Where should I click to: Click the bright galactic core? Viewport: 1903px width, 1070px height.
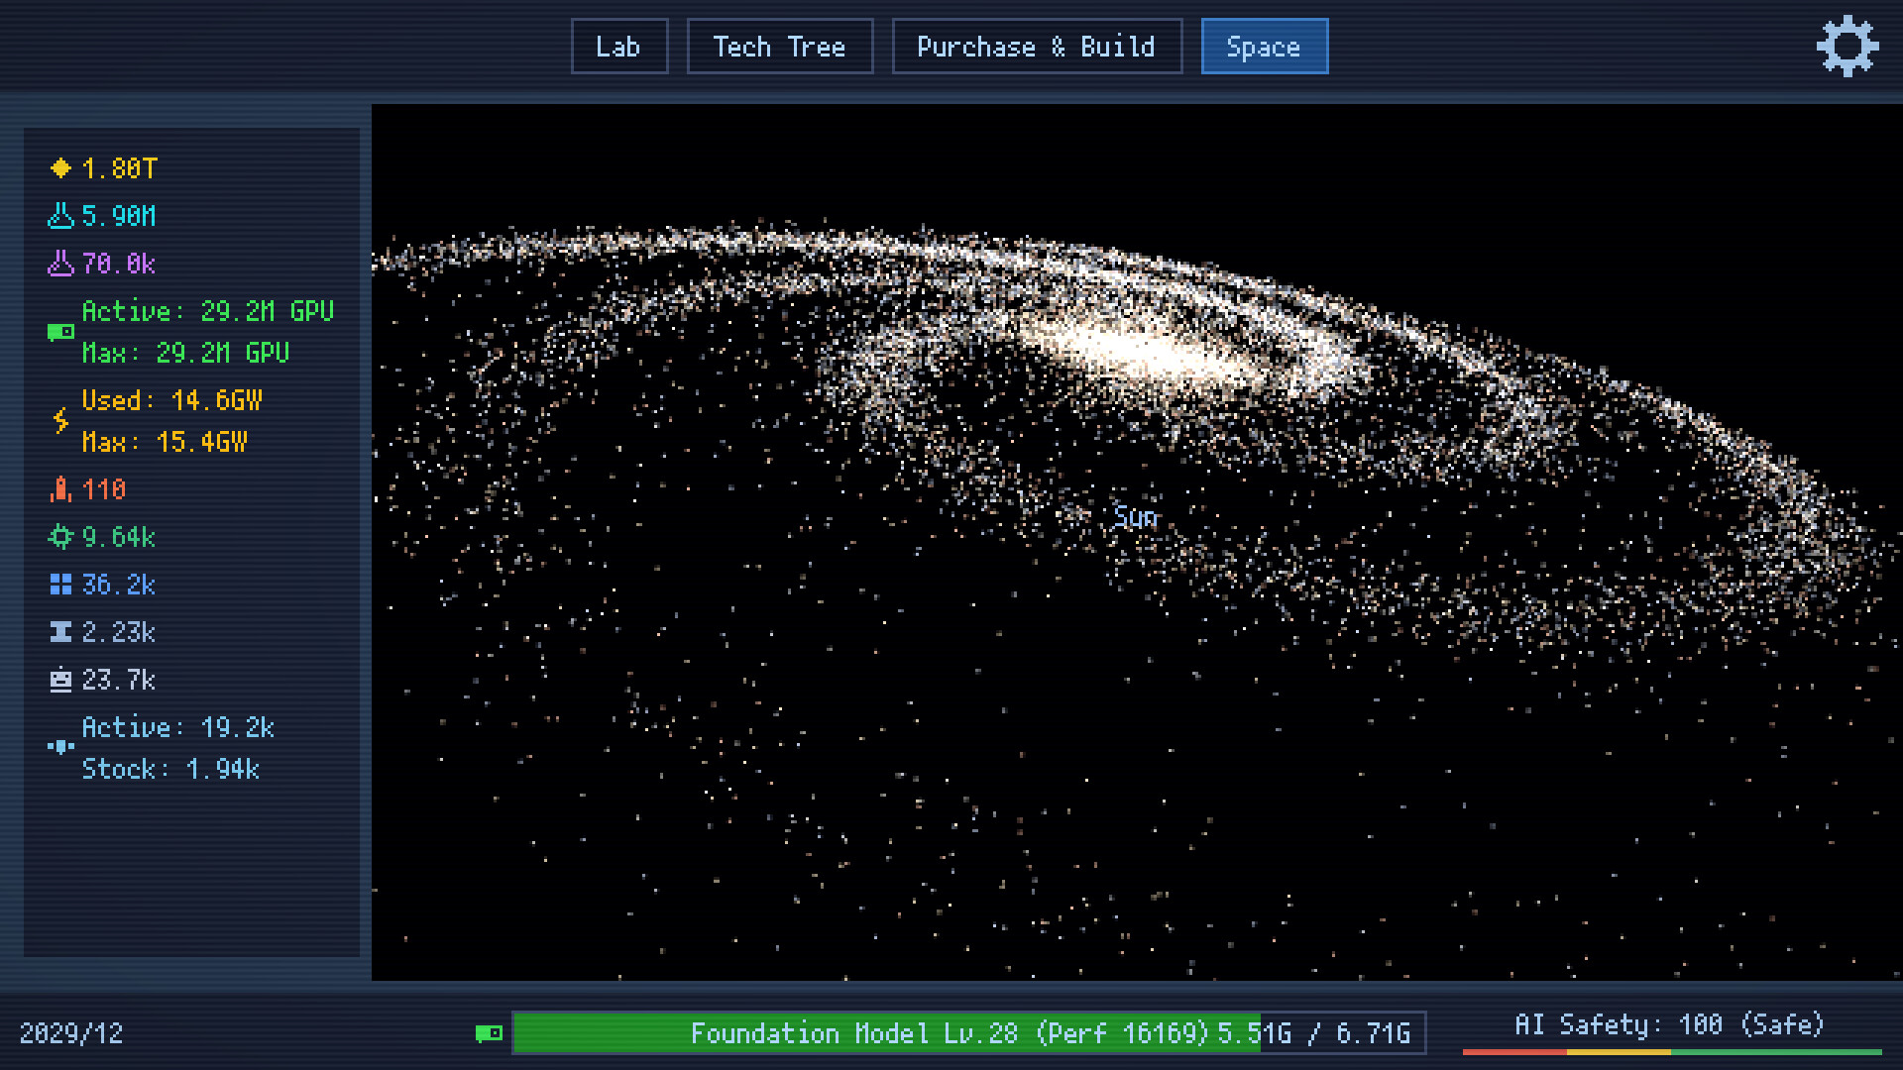[x=1140, y=352]
